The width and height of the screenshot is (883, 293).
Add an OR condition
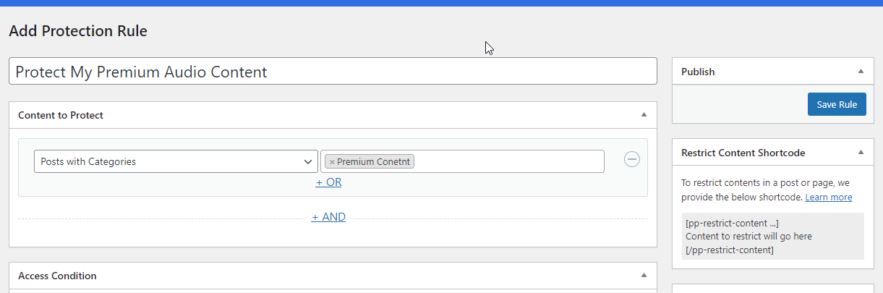[x=328, y=182]
